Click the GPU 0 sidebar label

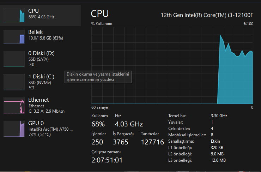[x=36, y=123]
